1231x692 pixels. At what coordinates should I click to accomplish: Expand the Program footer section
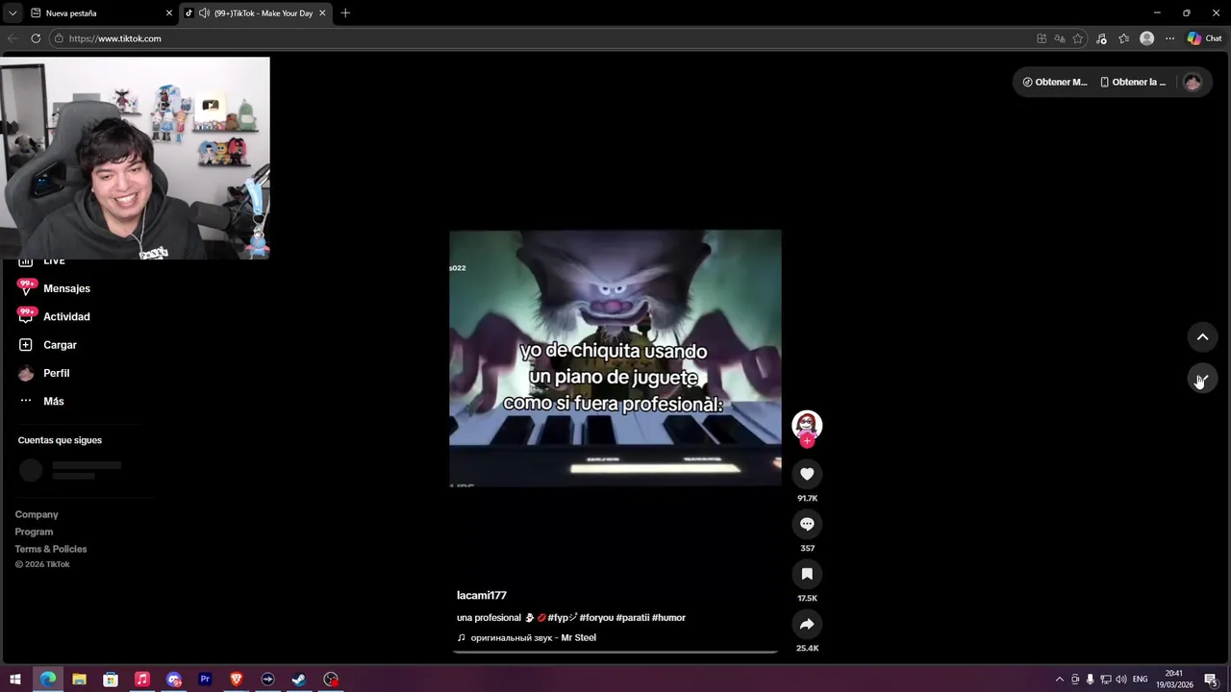34,532
